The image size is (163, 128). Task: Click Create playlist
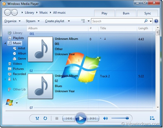(55, 21)
